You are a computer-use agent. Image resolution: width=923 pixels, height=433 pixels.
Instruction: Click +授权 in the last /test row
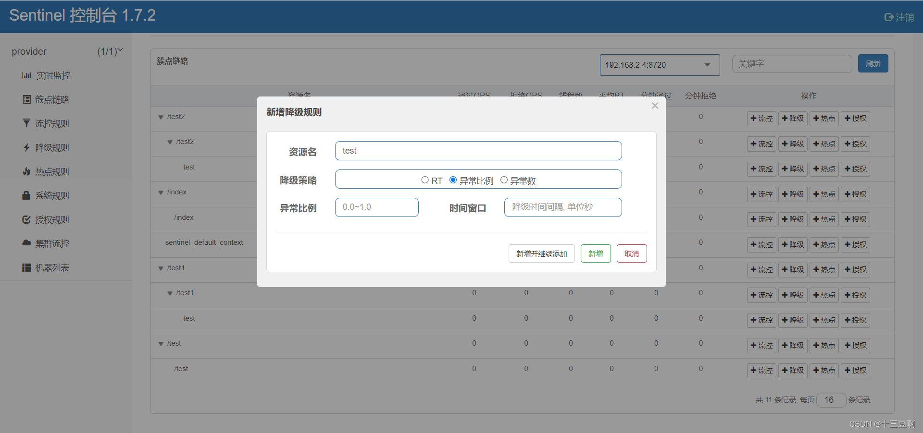[855, 371]
